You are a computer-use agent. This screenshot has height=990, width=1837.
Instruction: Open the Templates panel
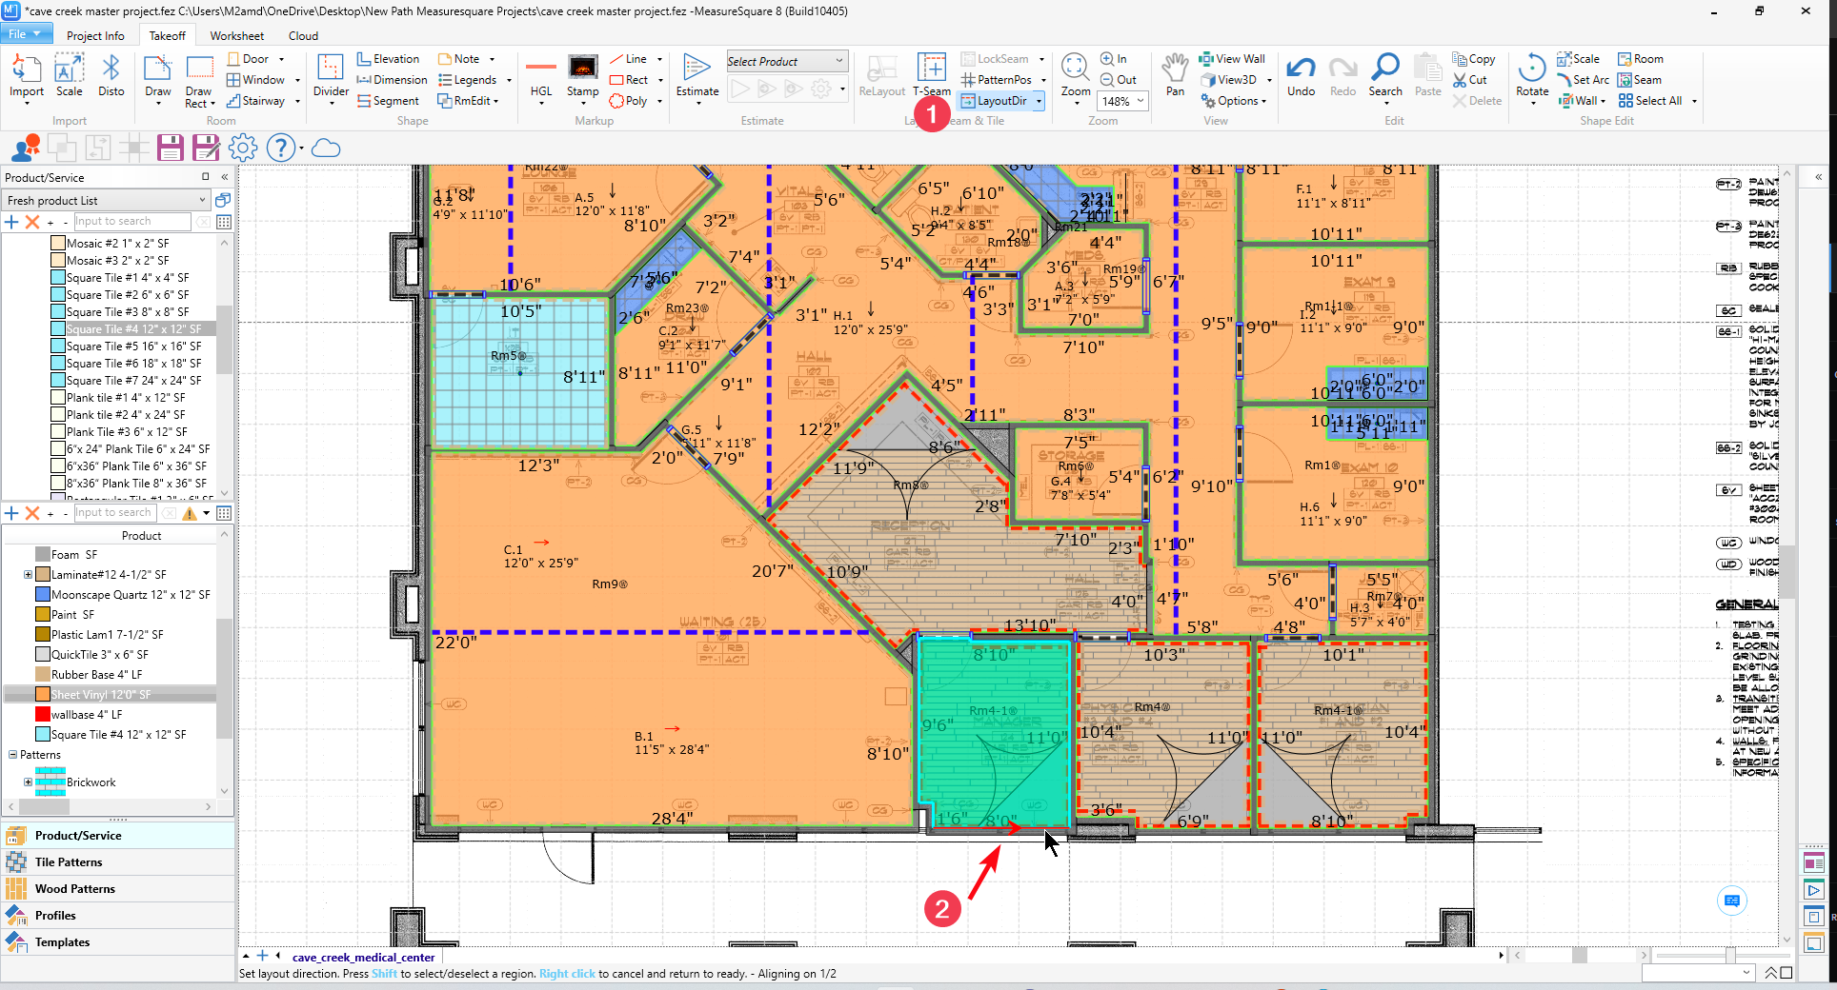(x=118, y=942)
